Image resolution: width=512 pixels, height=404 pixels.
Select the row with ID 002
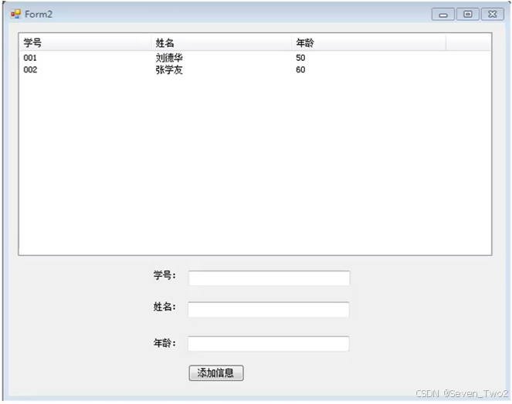click(255, 70)
